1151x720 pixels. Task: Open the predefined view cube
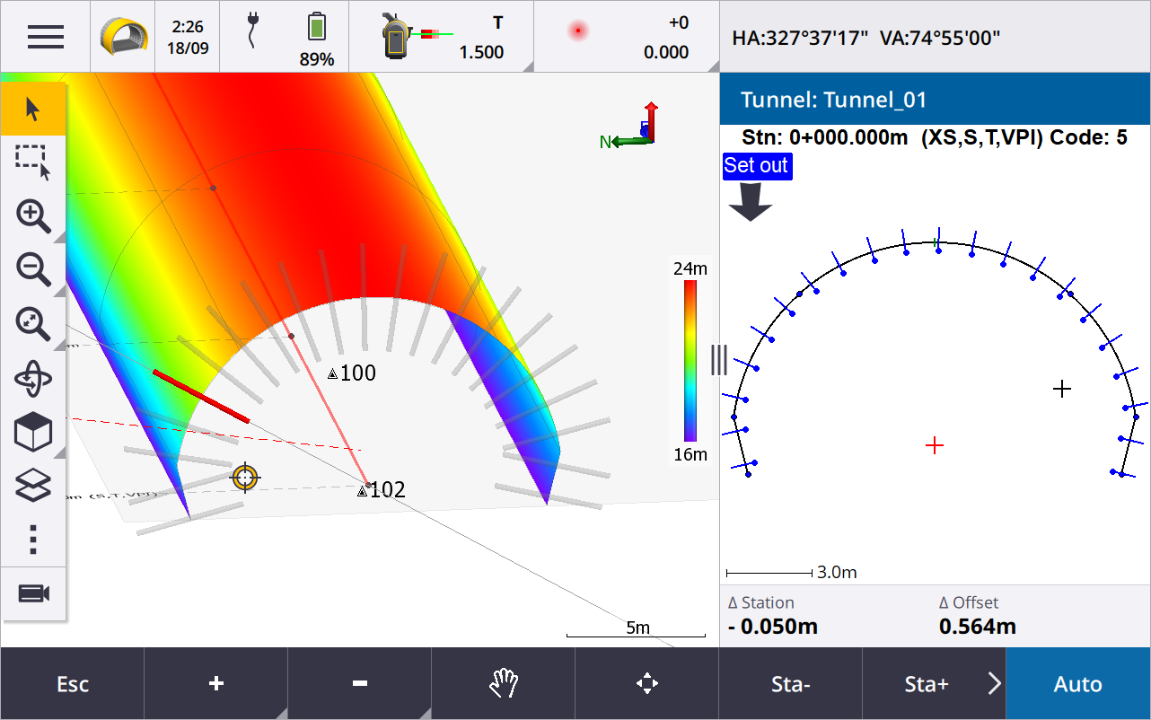[33, 434]
